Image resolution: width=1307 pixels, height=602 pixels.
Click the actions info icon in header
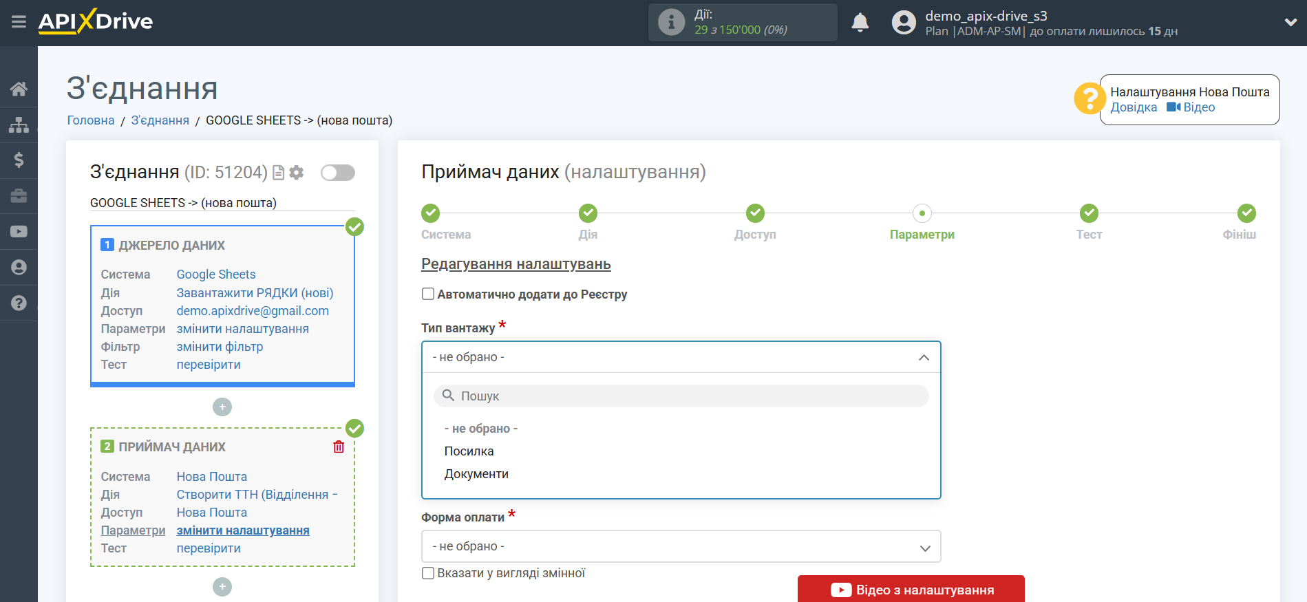click(x=671, y=22)
